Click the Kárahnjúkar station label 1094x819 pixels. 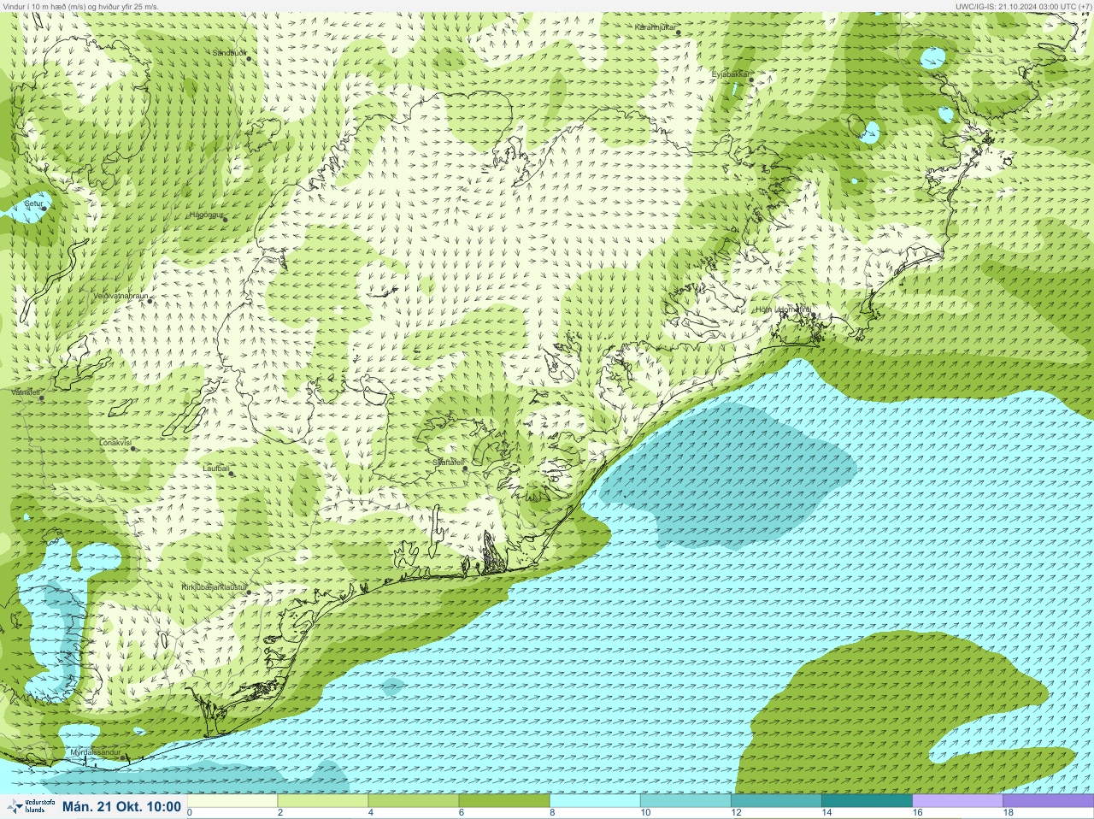point(656,27)
